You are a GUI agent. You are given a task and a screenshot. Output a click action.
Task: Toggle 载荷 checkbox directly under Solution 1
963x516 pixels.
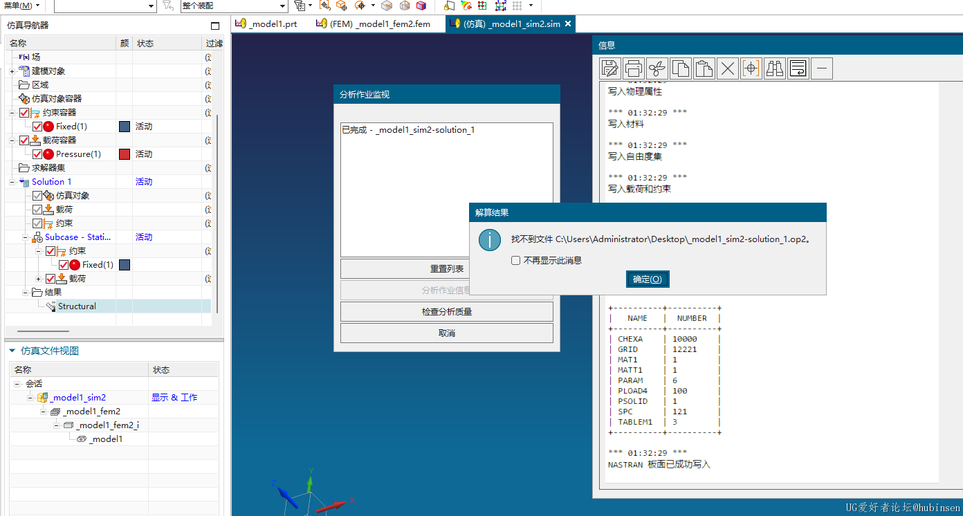point(37,210)
